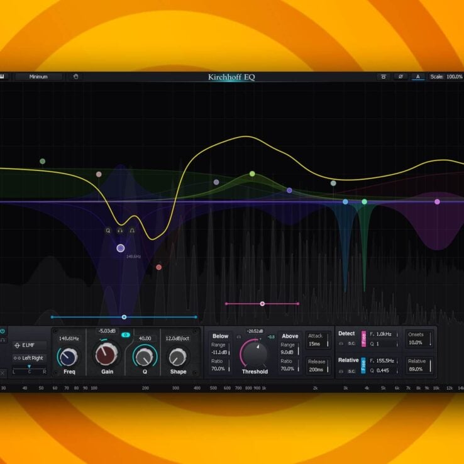Open the Scale 100.0% dropdown
This screenshot has width=464, height=464.
pyautogui.click(x=446, y=77)
